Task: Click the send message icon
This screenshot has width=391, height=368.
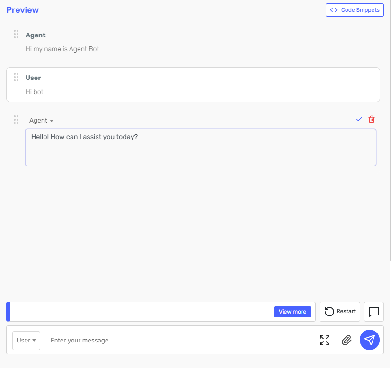Action: pyautogui.click(x=370, y=340)
